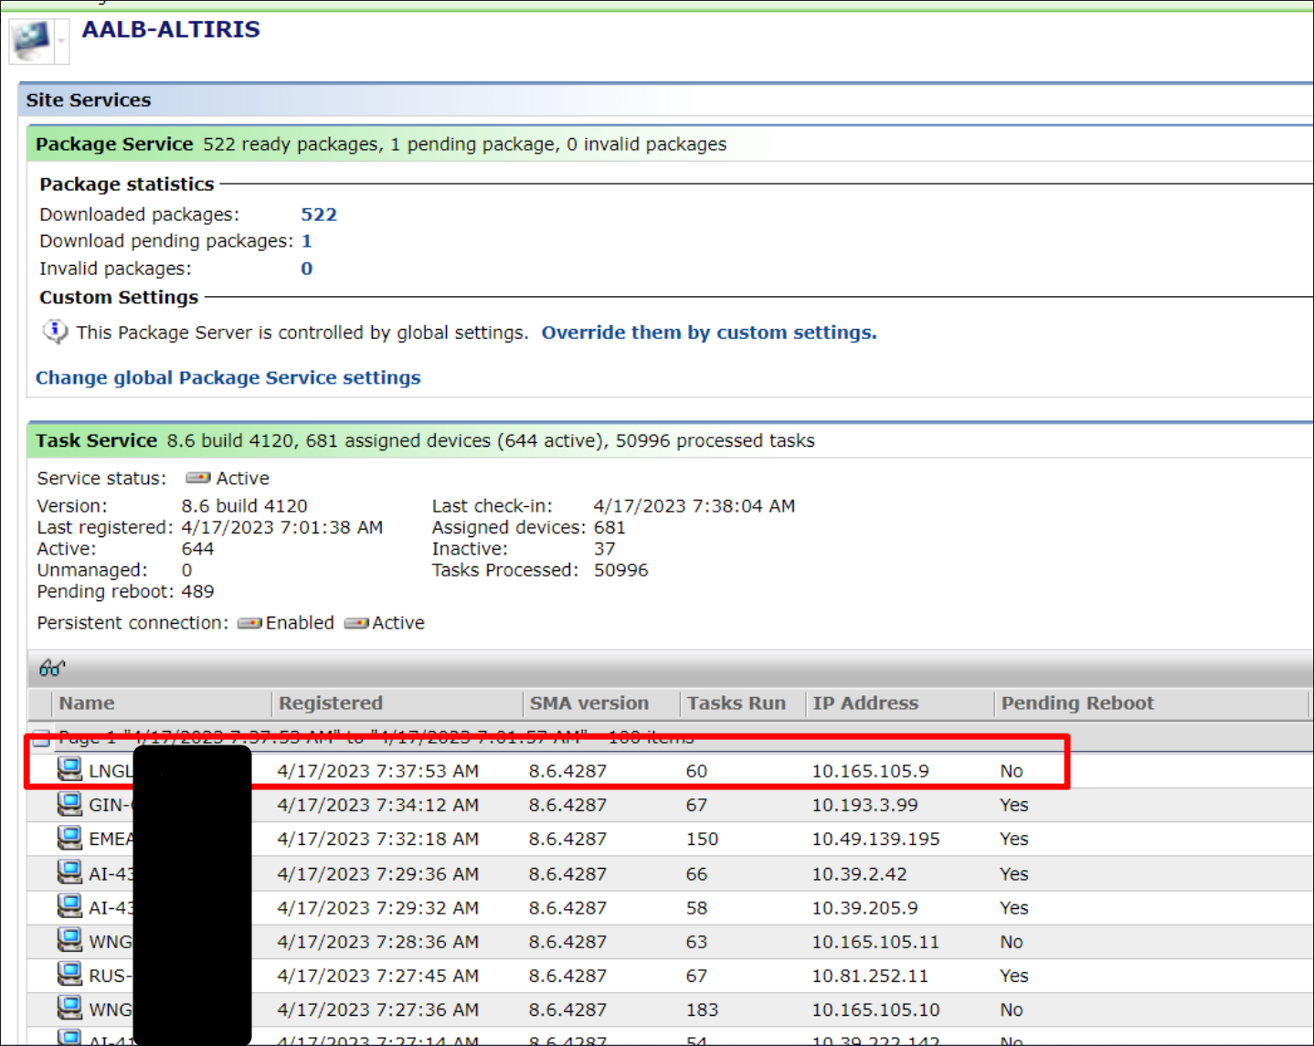
Task: Click the IP address 10.81.252.11 cell
Action: (x=870, y=976)
